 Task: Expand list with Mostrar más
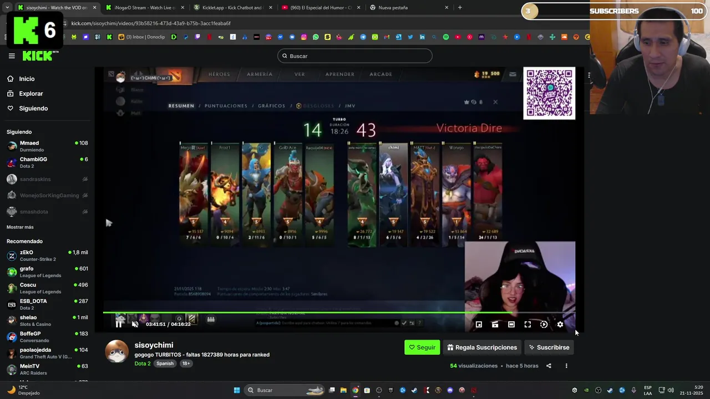point(20,227)
